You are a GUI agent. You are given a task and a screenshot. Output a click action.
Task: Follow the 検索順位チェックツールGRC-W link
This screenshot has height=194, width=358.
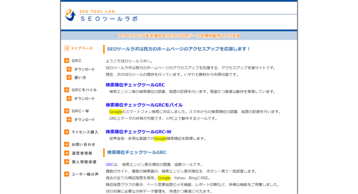138,132
